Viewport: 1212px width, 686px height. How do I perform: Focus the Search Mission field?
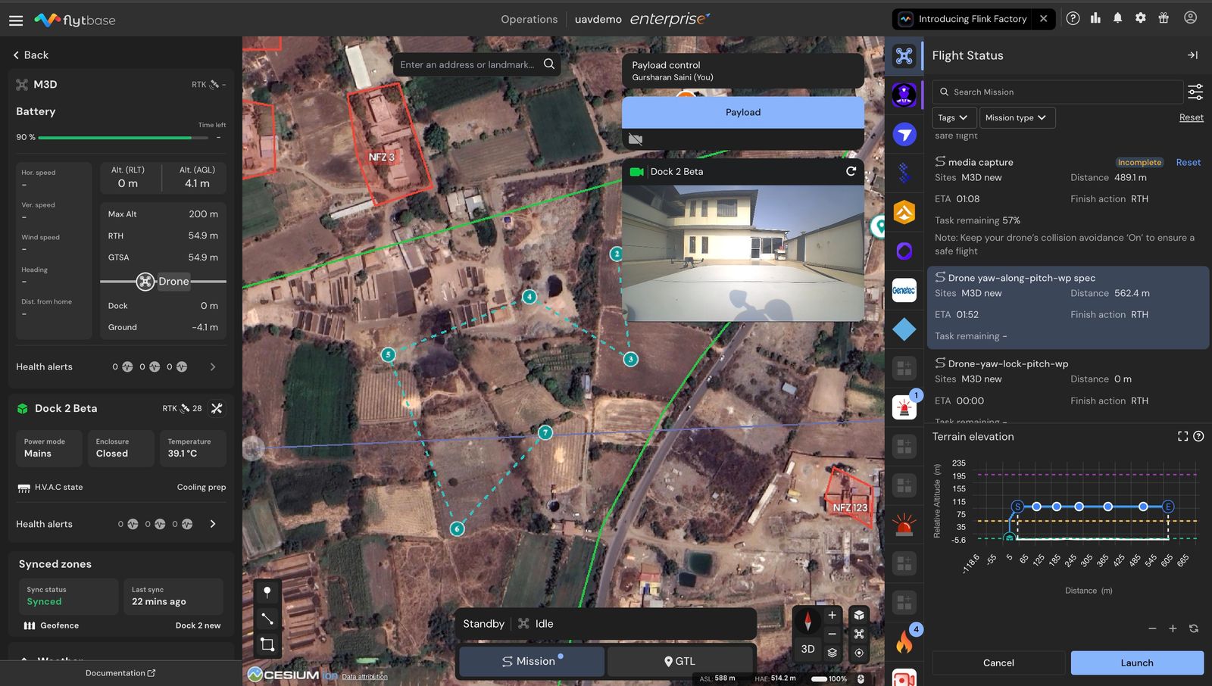(1057, 92)
